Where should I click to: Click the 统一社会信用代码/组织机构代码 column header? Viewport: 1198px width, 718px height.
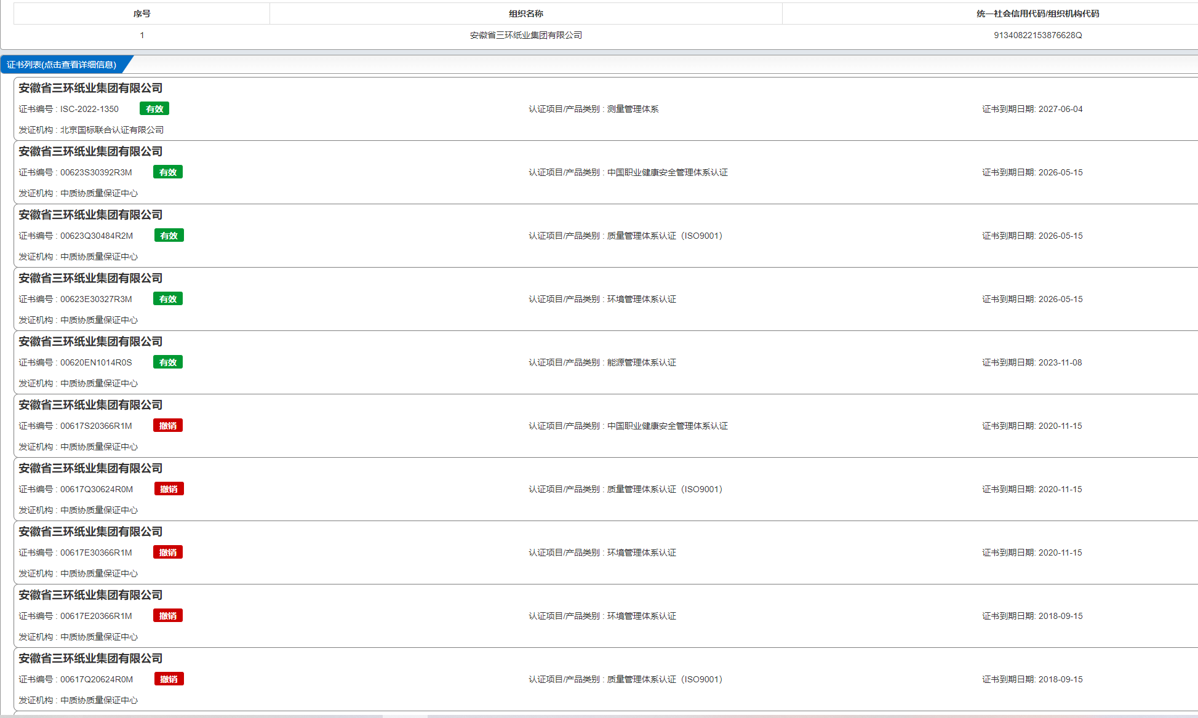(x=1037, y=14)
